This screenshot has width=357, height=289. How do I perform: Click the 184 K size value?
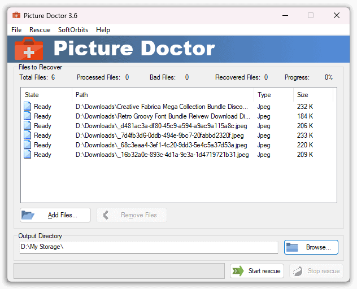click(305, 116)
